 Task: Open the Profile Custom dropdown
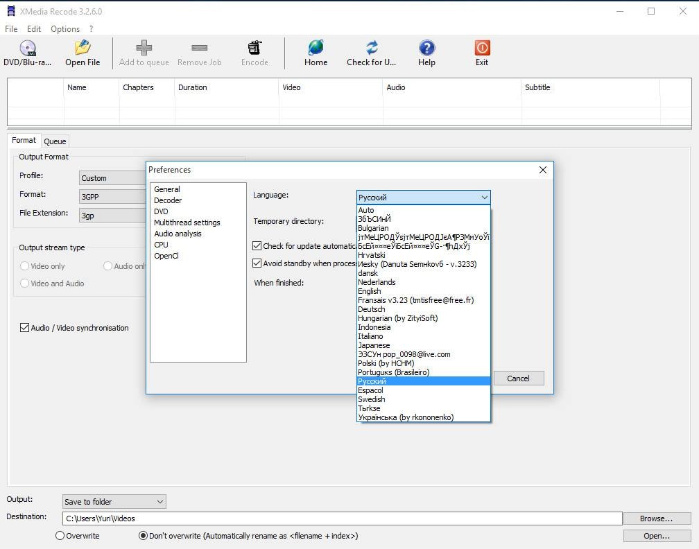point(113,177)
